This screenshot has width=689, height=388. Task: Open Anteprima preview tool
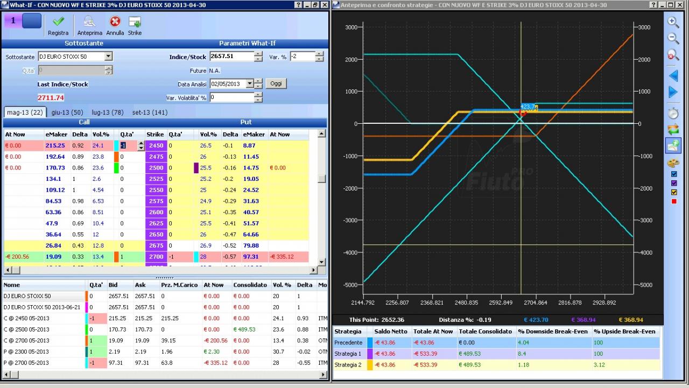[x=89, y=22]
